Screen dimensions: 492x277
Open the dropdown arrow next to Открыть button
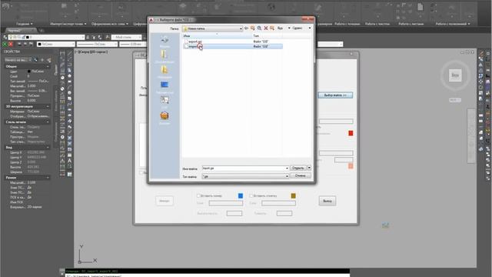pos(309,168)
